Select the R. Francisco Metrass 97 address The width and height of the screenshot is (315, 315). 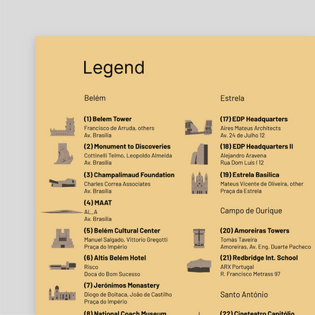click(x=250, y=274)
